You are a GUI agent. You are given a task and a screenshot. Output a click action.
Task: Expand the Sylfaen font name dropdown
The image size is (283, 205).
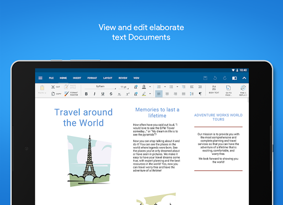pyautogui.click(x=101, y=87)
